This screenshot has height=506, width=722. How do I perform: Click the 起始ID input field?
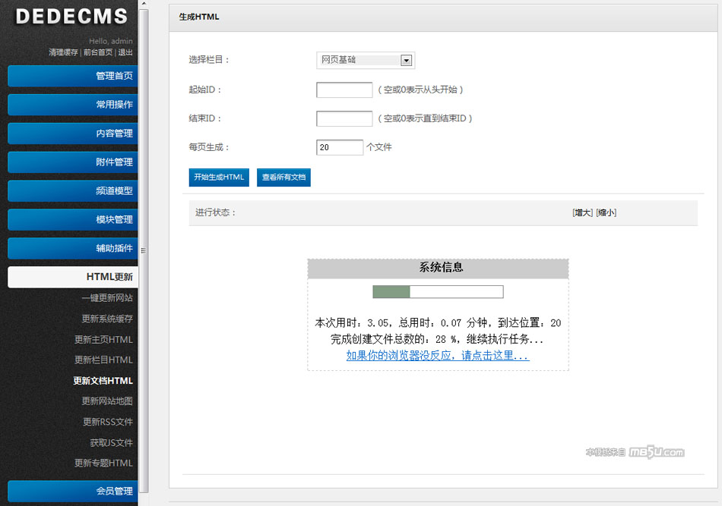click(x=344, y=90)
